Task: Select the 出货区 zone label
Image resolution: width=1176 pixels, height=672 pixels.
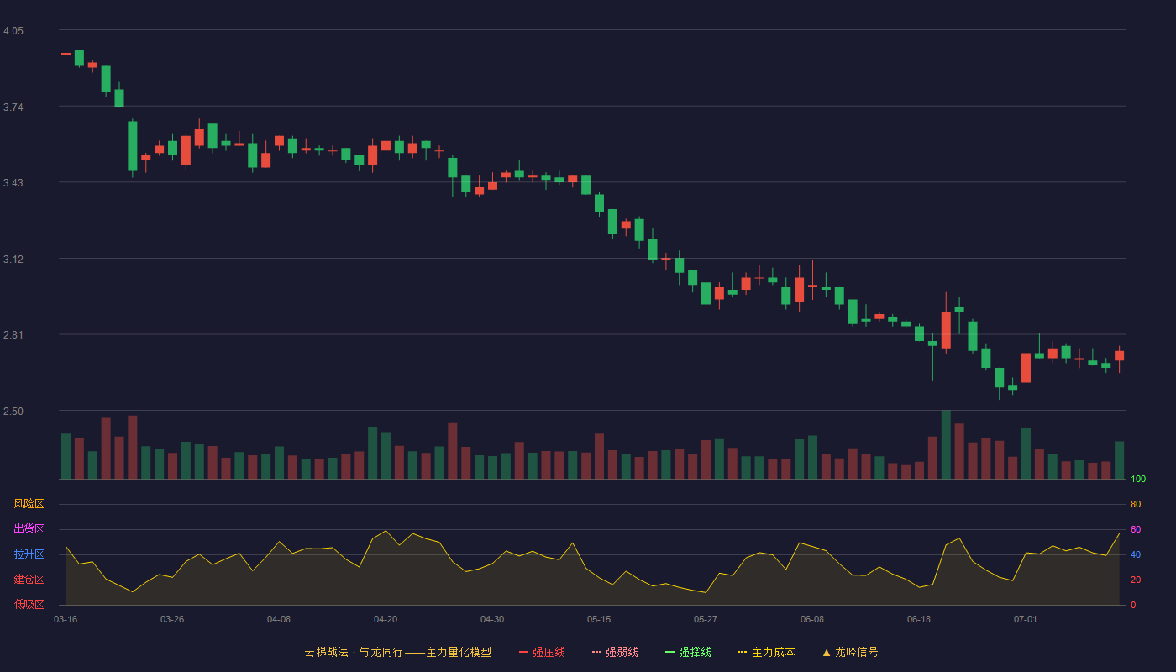Action: (29, 529)
